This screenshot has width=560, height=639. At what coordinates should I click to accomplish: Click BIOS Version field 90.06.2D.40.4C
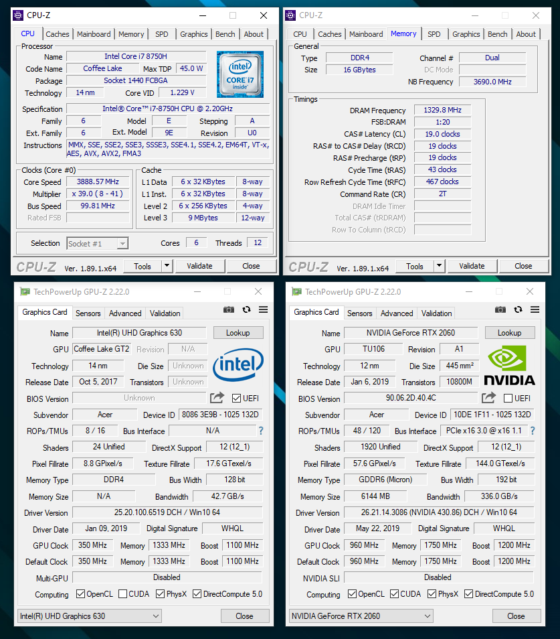pyautogui.click(x=411, y=398)
